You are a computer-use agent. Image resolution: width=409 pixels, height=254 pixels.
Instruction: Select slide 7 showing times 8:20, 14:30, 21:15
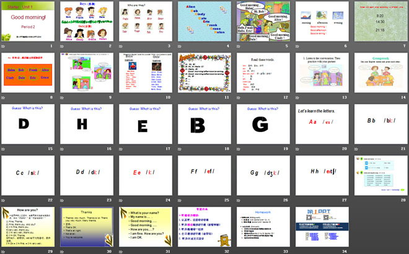(x=381, y=22)
